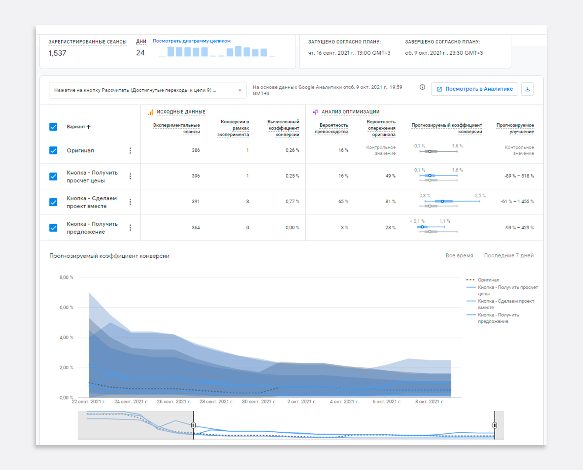Click sort arrow next to Вариант header
583x470 pixels.
coord(89,127)
